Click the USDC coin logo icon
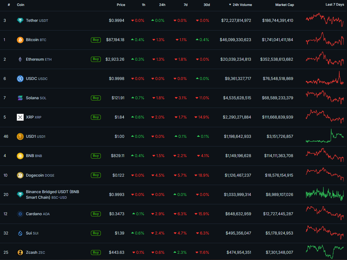347x260 pixels. click(20, 79)
